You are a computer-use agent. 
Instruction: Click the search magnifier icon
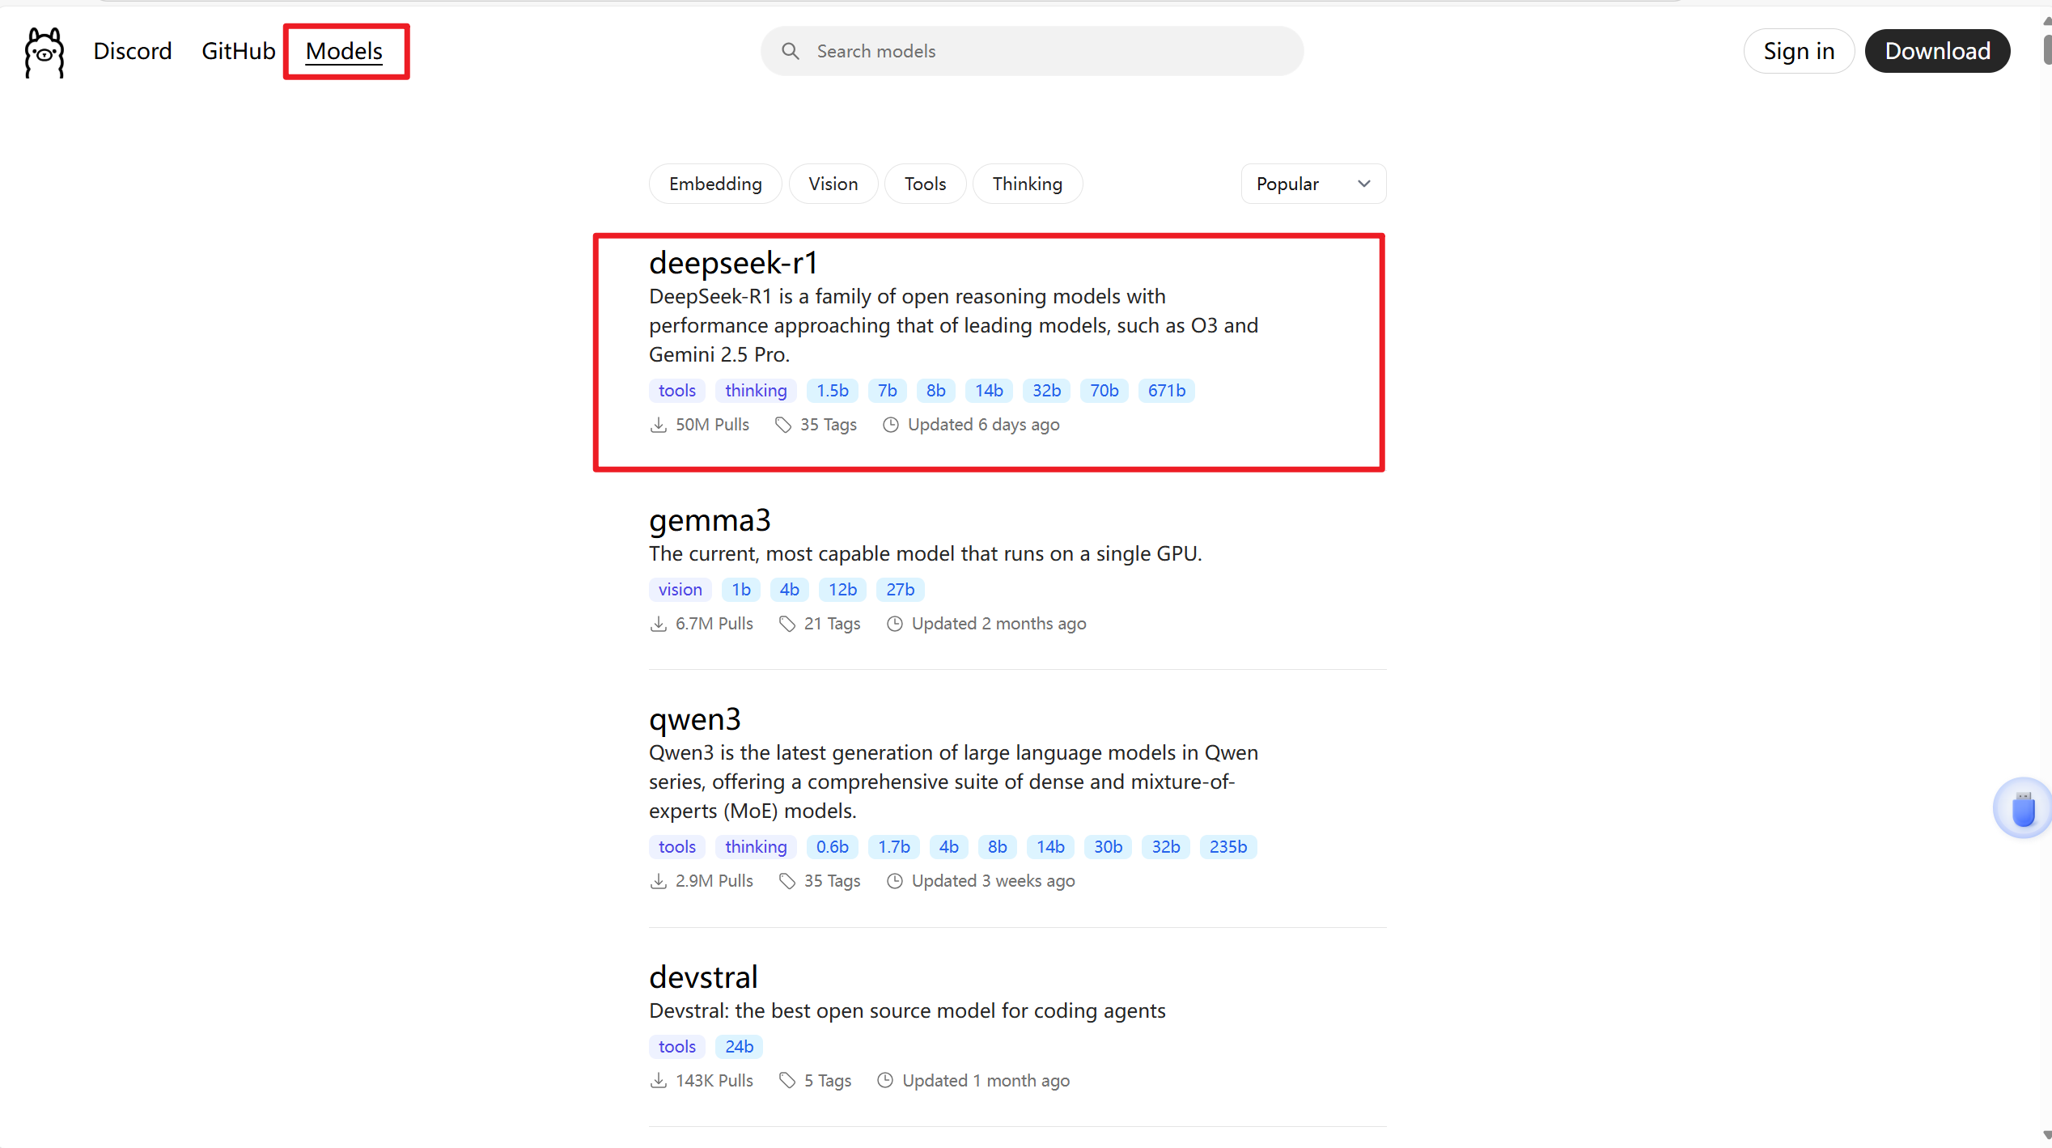[790, 51]
